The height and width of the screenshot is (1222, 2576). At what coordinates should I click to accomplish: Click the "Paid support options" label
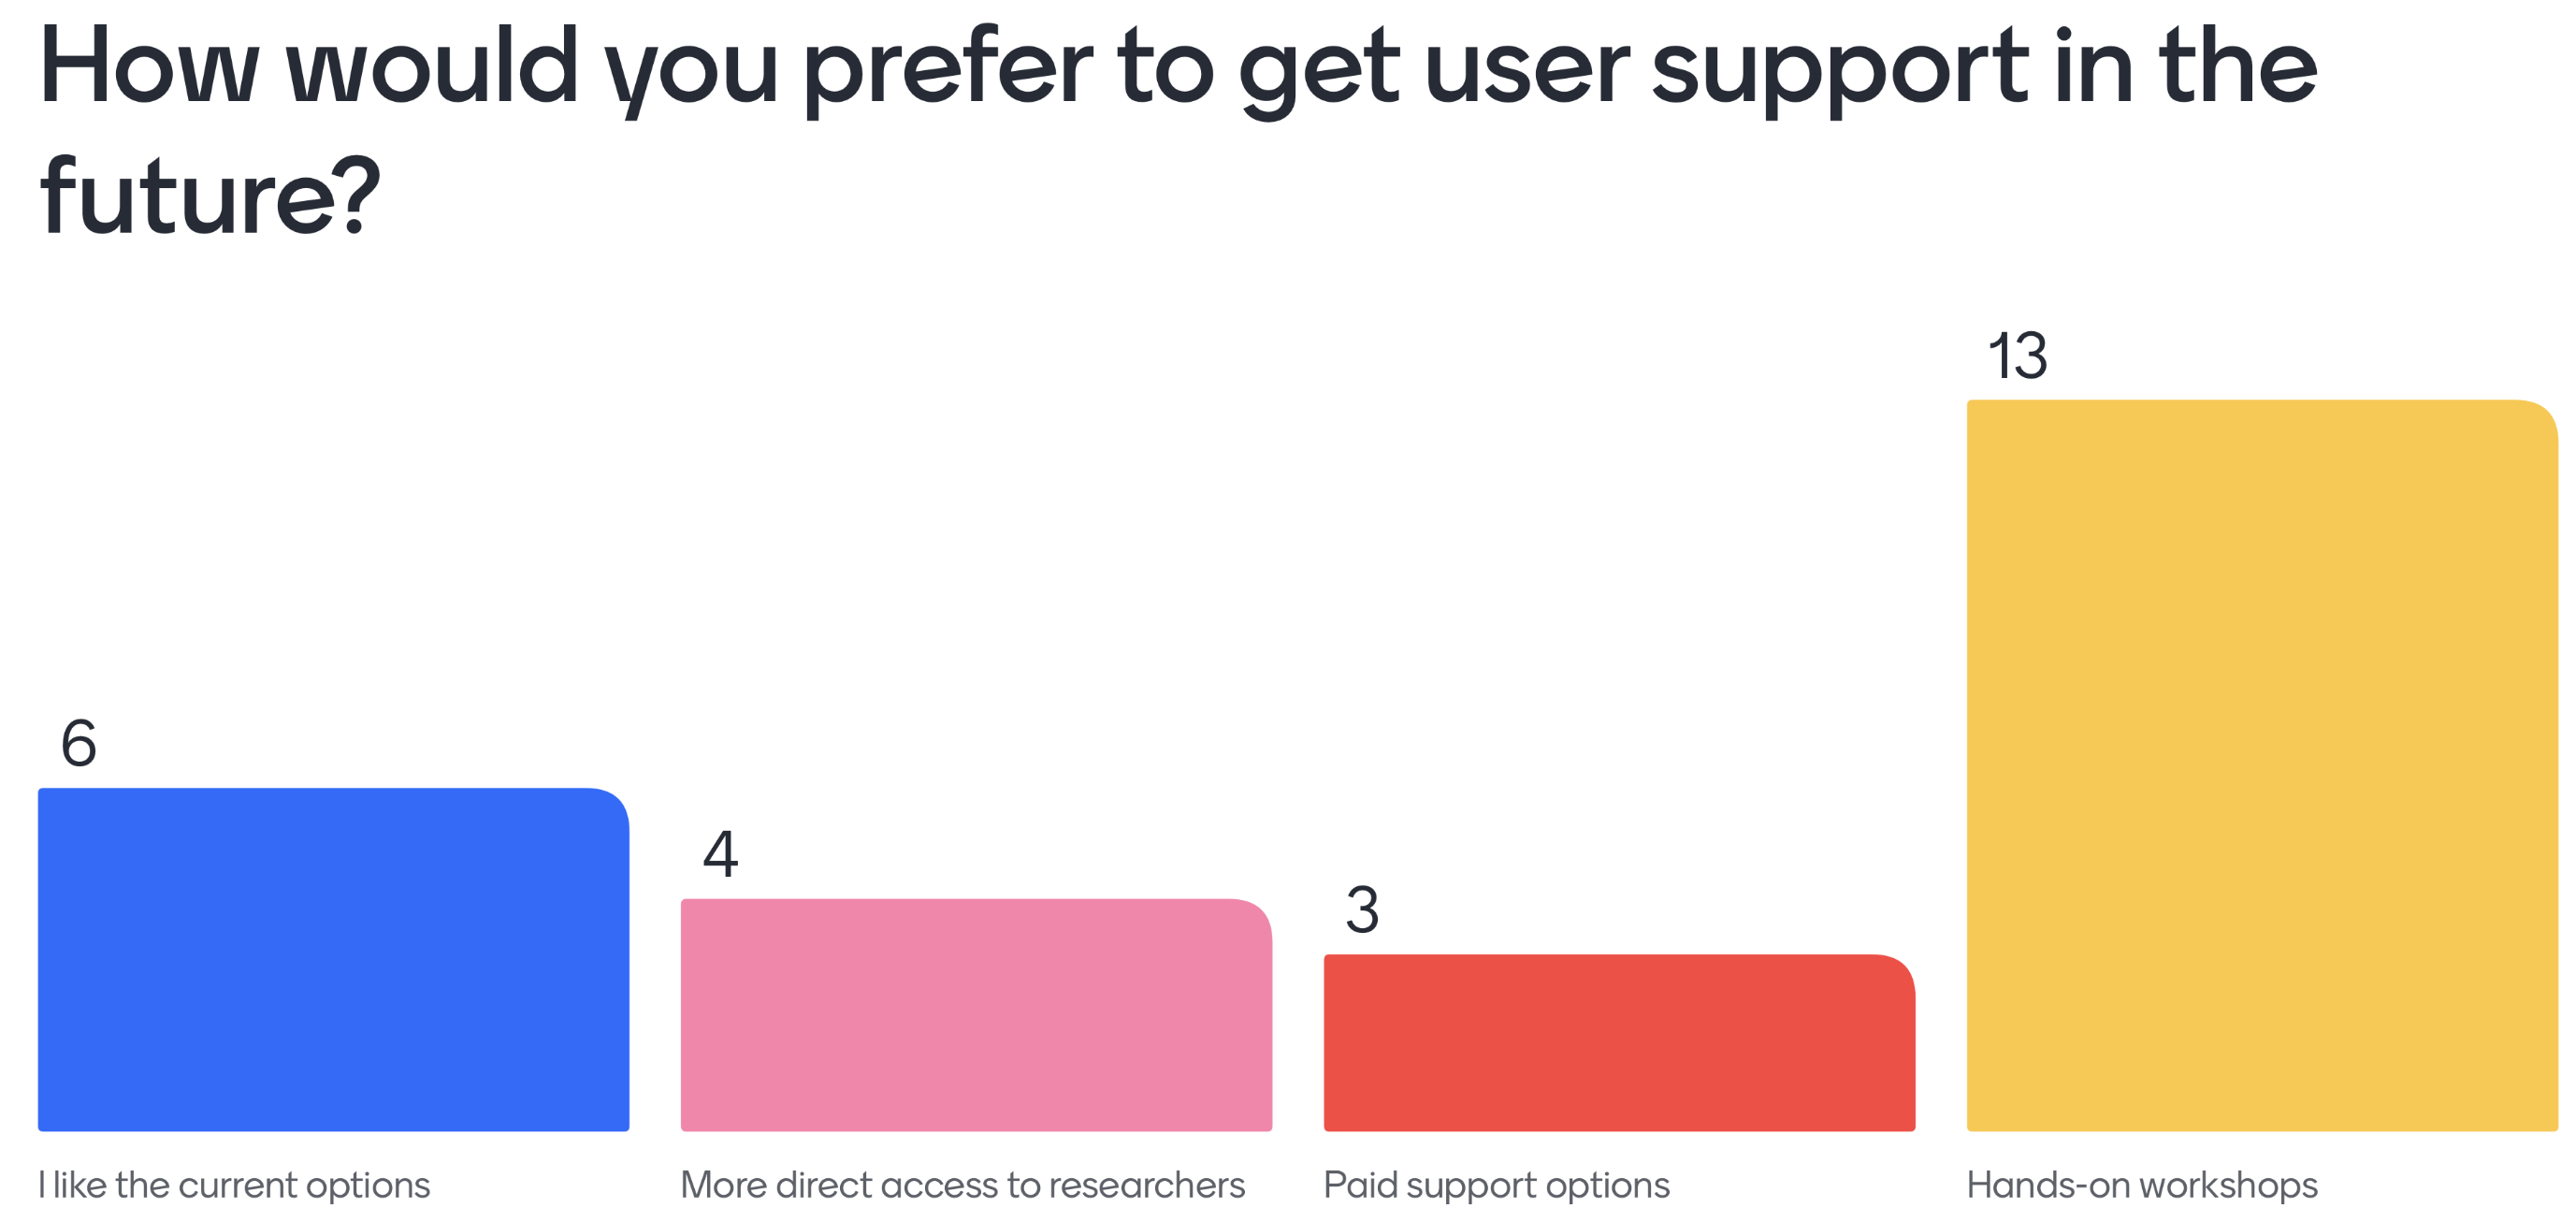coord(1496,1185)
